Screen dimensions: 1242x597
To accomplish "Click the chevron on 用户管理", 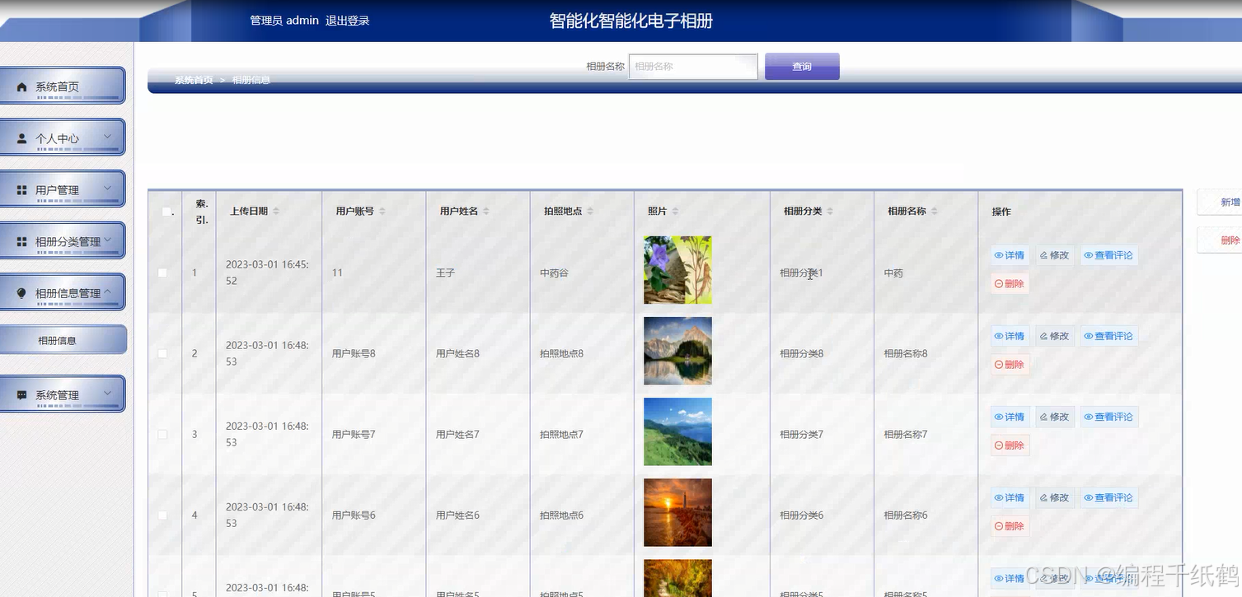I will click(107, 189).
